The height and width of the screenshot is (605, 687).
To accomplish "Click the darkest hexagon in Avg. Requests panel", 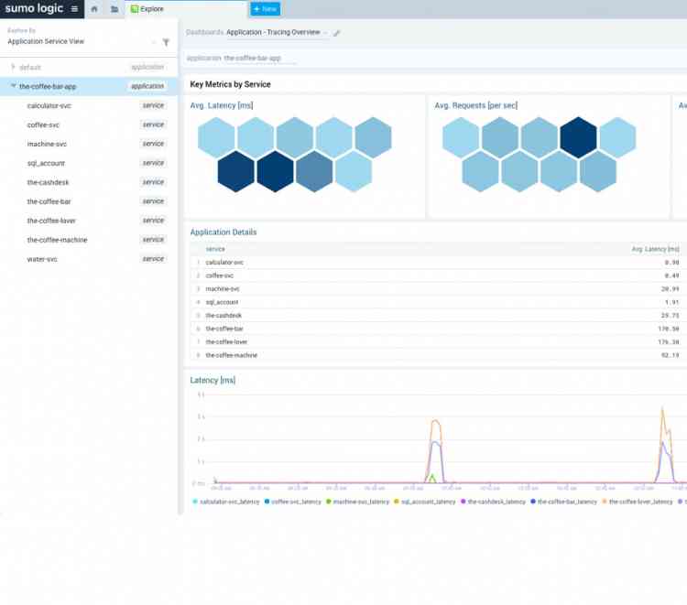I will 578,137.
